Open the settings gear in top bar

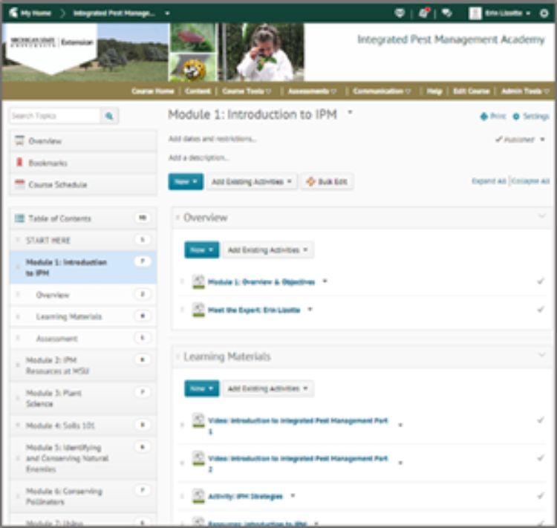(x=544, y=13)
